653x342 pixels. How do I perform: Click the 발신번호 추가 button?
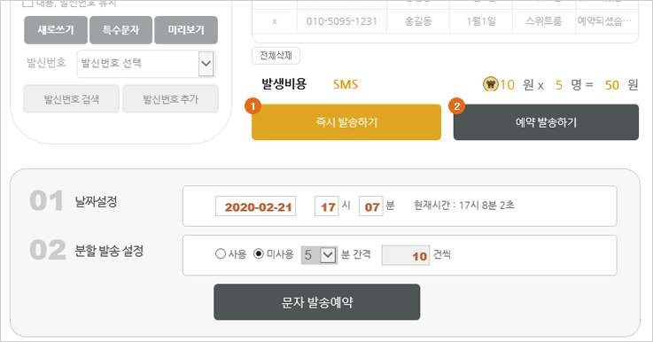click(171, 98)
